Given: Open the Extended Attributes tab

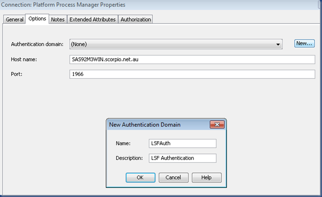Looking at the screenshot, I should click(92, 19).
